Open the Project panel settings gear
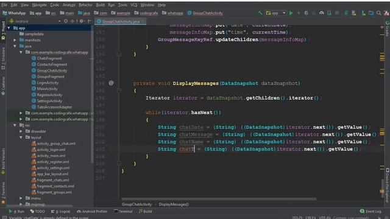Viewport: 390px width, 219px height. 81,21
